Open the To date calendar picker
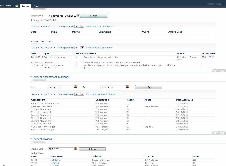Viewport: 226px width, 166px height. (x=128, y=86)
